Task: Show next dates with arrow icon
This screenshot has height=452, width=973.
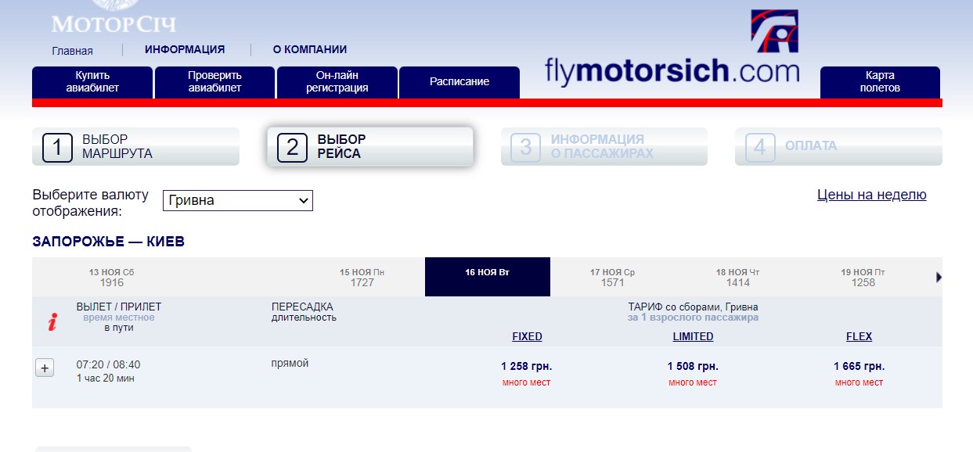Action: click(x=939, y=277)
